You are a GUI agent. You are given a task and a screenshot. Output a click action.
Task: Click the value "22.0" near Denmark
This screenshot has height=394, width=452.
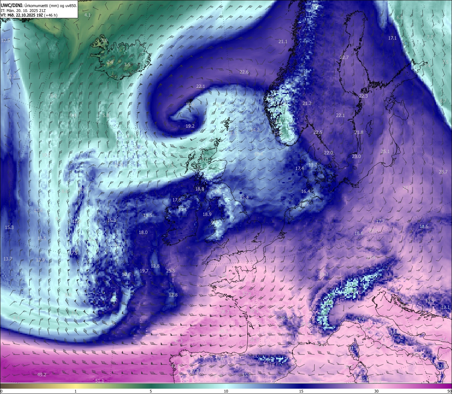click(x=328, y=153)
